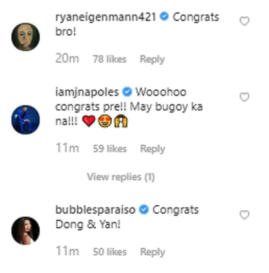Viewport: 269px width, 273px height.
Task: View the 50 likes on bubblesparaiso's comment
Action: coord(110,252)
